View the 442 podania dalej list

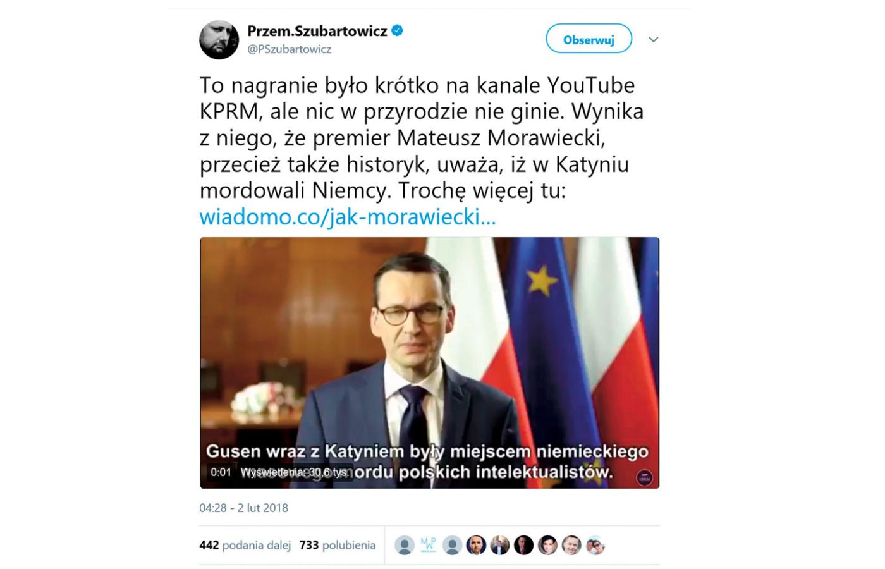[x=245, y=545]
